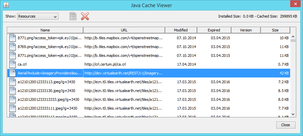Open the Show Resources dropdown
The height and width of the screenshot is (136, 303).
click(x=37, y=16)
